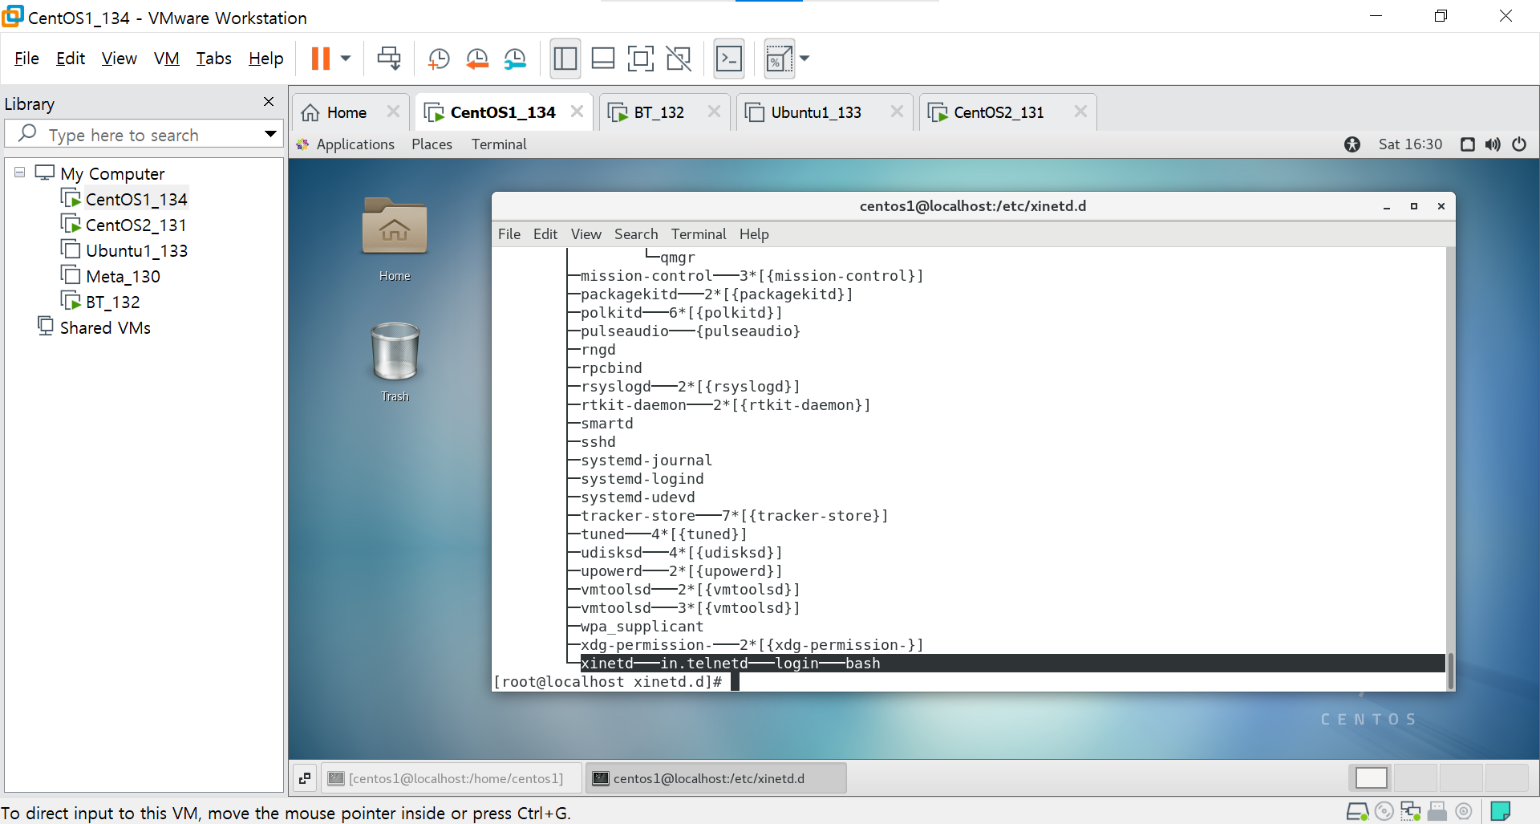The height and width of the screenshot is (824, 1540).
Task: Click the hard disk status icon
Action: [x=1357, y=812]
